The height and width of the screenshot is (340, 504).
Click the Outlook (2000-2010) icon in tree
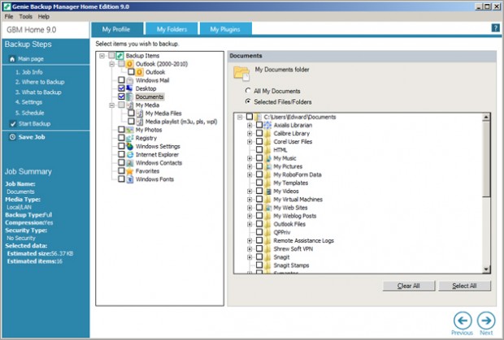129,63
